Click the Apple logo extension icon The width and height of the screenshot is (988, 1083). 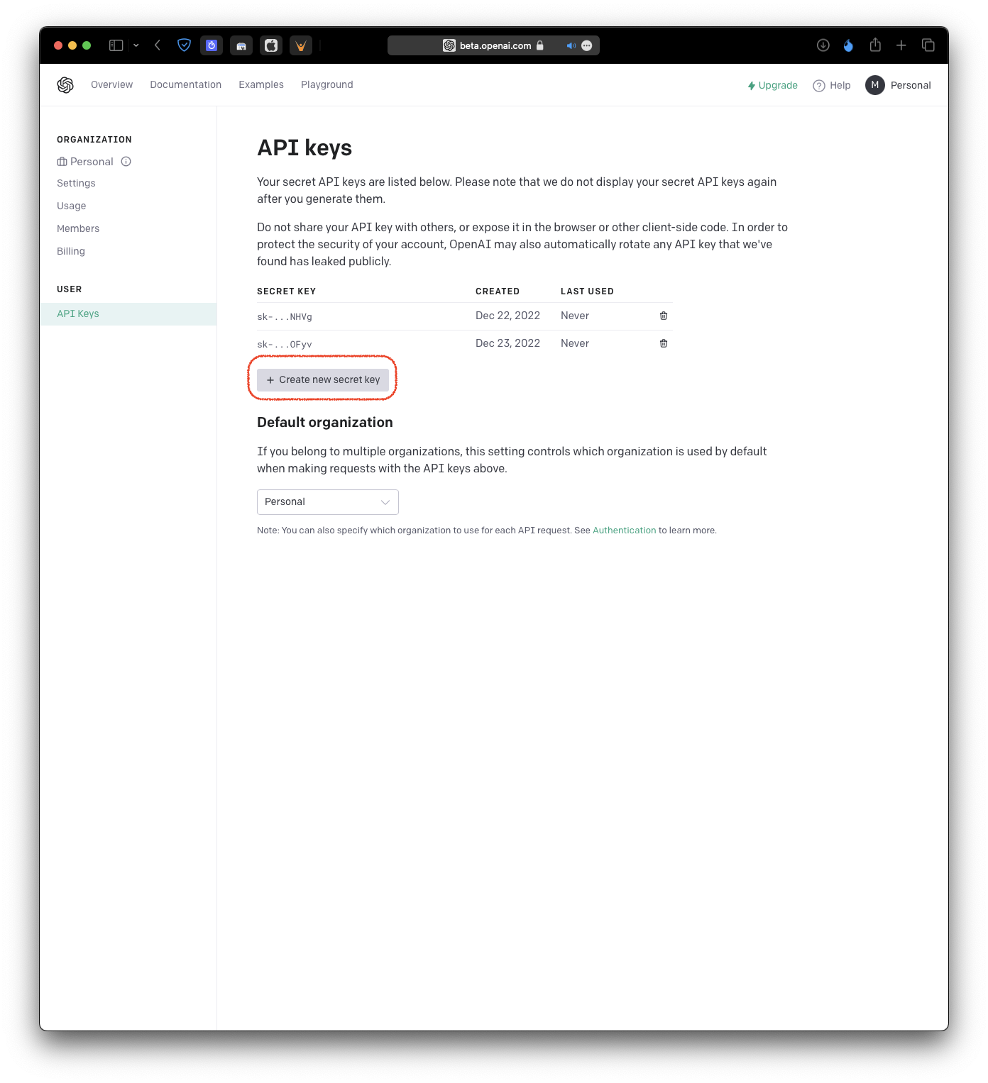pos(271,45)
